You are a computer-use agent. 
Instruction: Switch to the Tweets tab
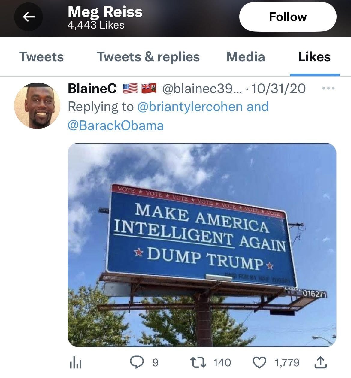tap(41, 57)
